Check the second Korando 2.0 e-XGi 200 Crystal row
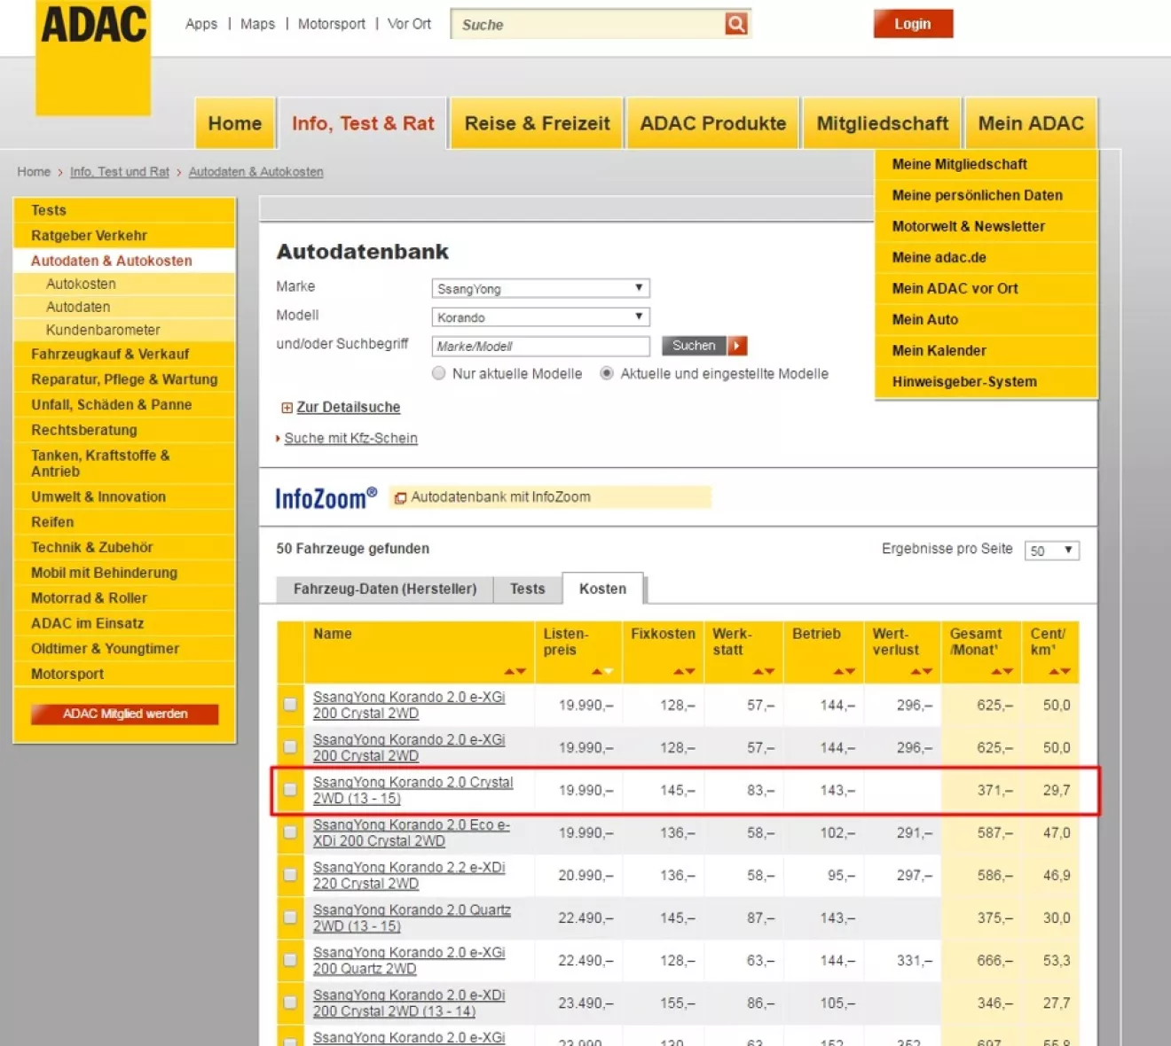1171x1046 pixels. click(290, 747)
